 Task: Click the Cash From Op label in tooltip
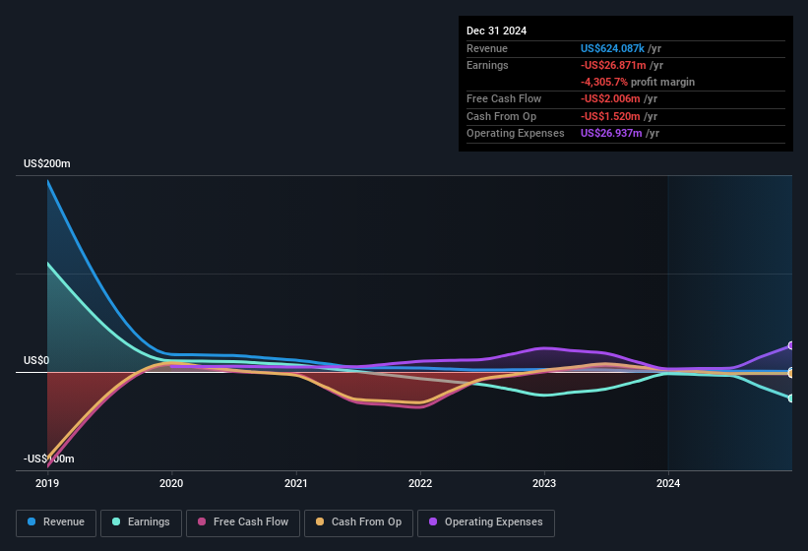[x=501, y=116]
